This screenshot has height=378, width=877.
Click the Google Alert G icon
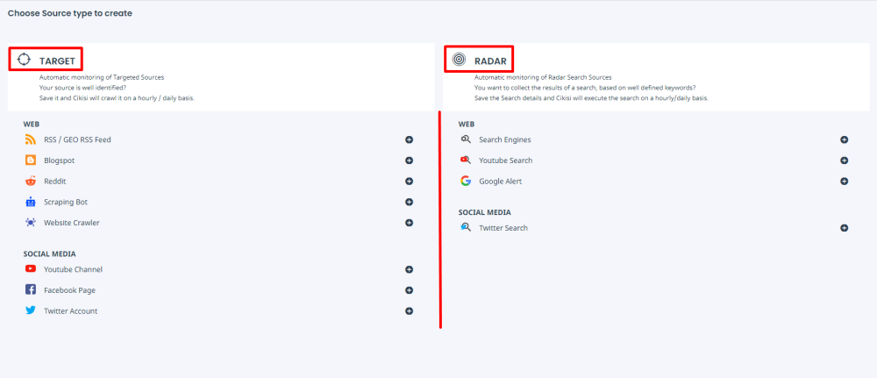[466, 182]
